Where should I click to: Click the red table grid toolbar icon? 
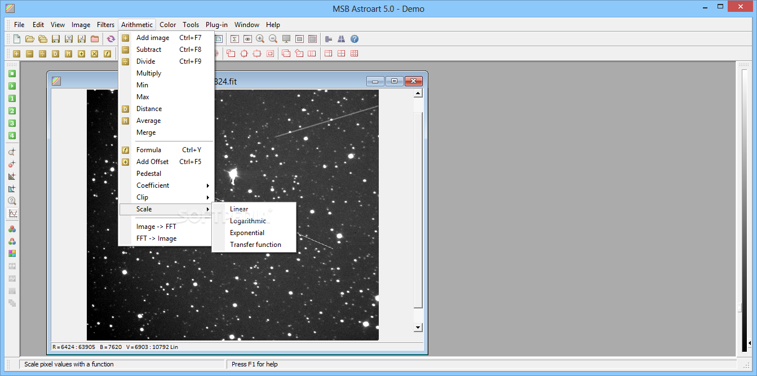pos(355,54)
